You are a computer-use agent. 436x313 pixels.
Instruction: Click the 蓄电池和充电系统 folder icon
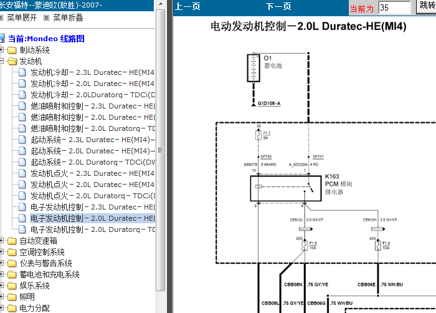[x=12, y=274]
